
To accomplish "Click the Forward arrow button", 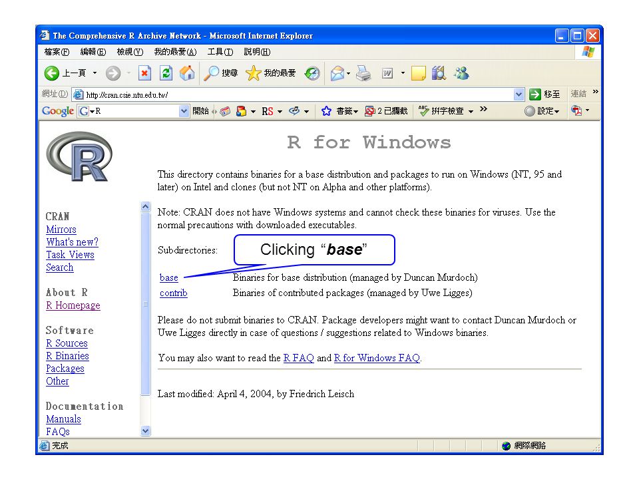I will [x=113, y=73].
